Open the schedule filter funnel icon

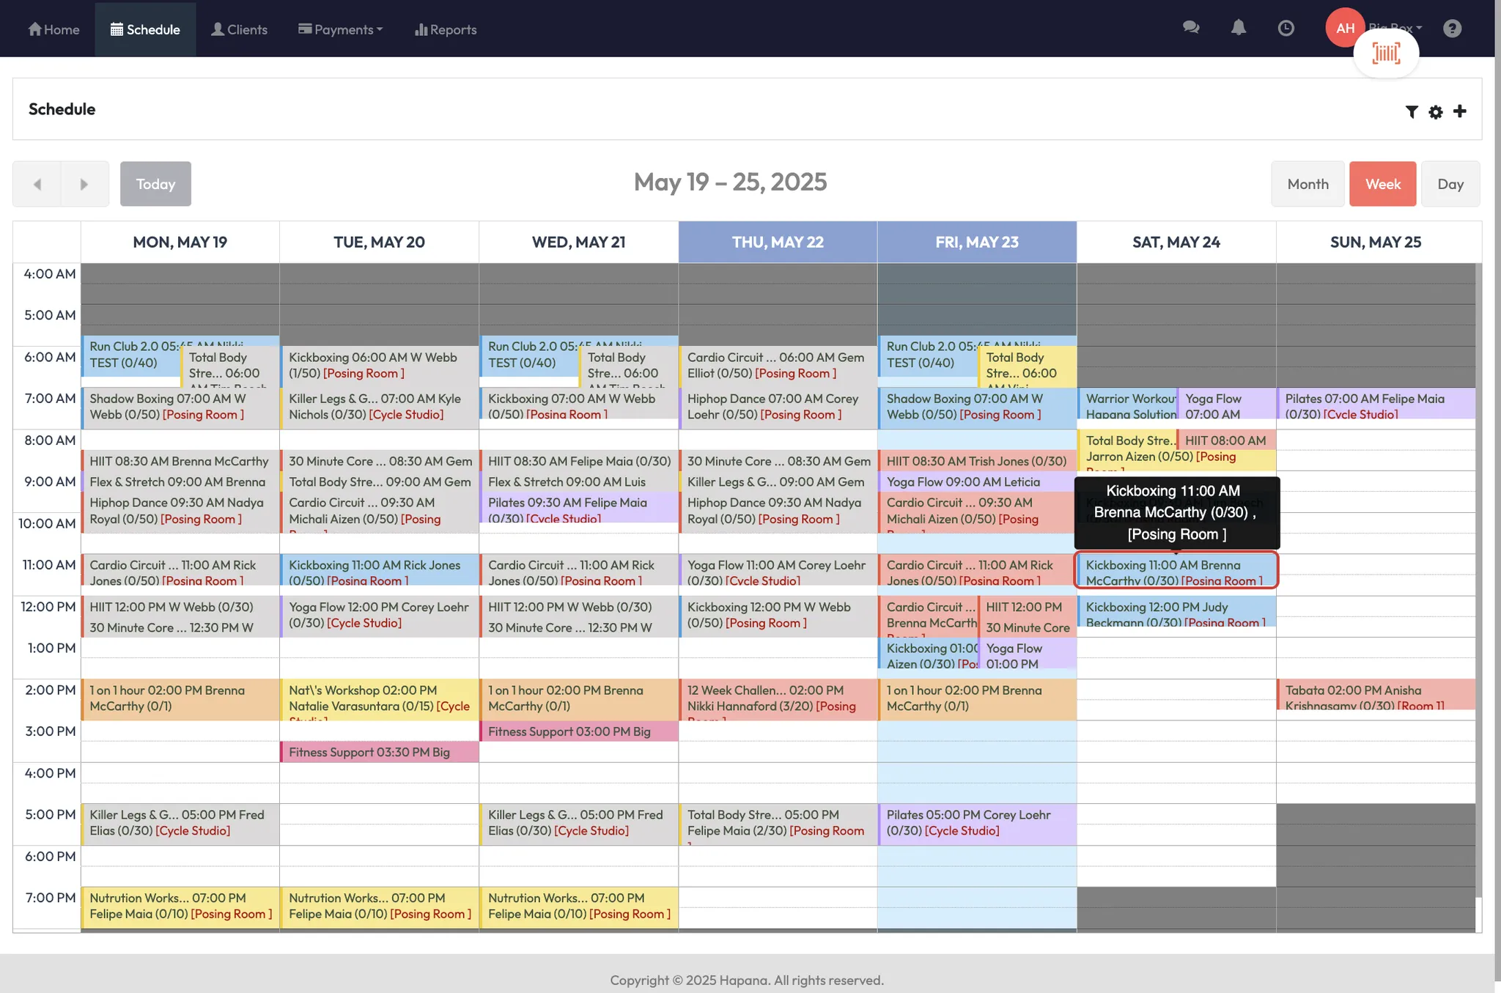click(1412, 111)
